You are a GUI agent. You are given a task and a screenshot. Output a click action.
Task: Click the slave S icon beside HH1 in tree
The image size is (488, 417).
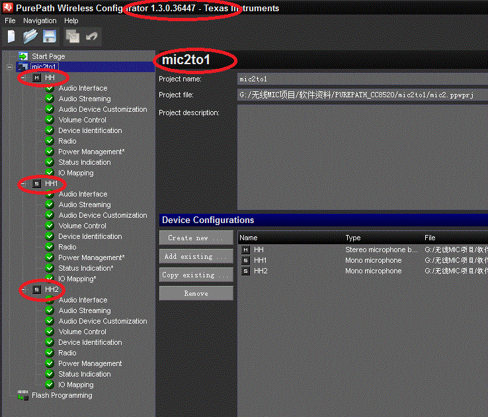[x=37, y=183]
